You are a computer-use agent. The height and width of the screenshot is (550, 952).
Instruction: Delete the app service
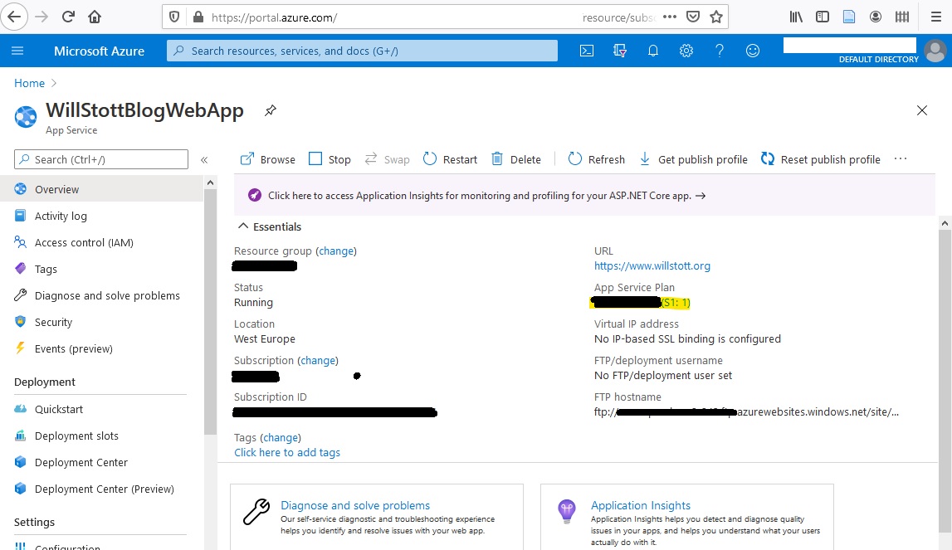click(x=516, y=158)
